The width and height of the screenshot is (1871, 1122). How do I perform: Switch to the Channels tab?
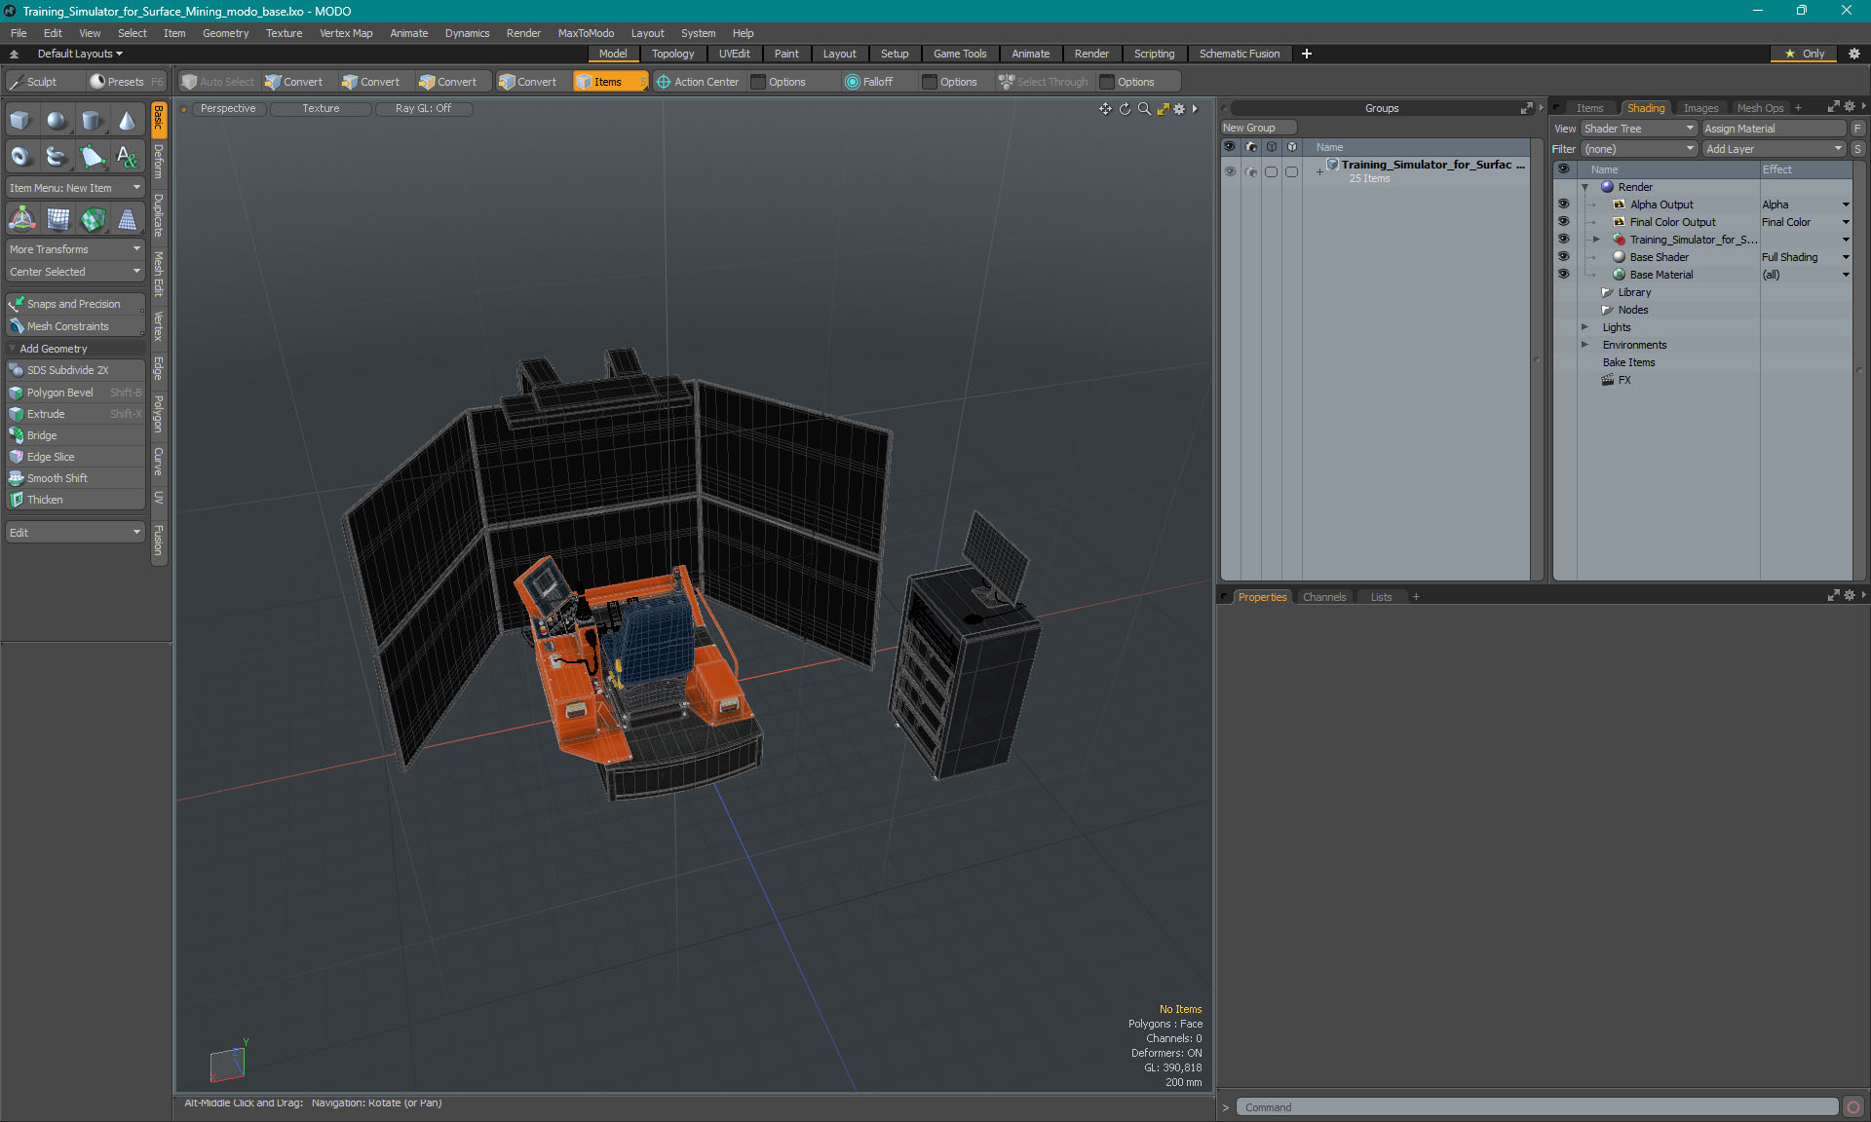(x=1323, y=597)
